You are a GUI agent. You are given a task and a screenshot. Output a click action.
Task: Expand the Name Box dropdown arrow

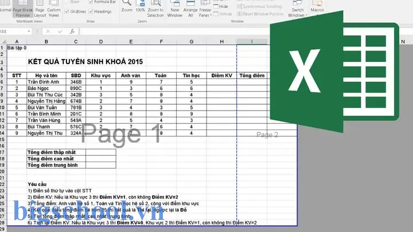(x=29, y=32)
